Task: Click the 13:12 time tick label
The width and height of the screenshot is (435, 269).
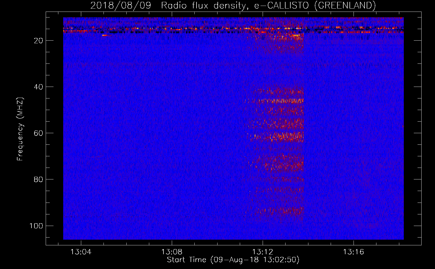Action: pyautogui.click(x=263, y=252)
